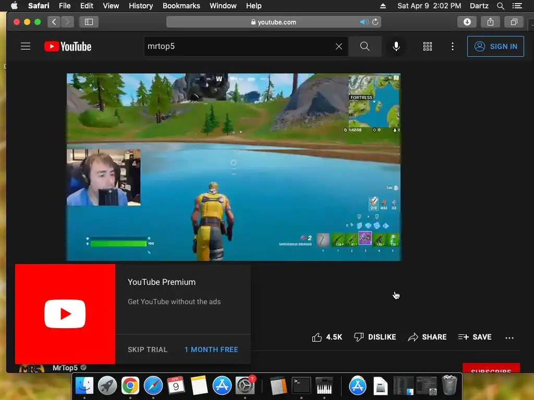Open the File menu
The width and height of the screenshot is (534, 400).
pos(64,6)
